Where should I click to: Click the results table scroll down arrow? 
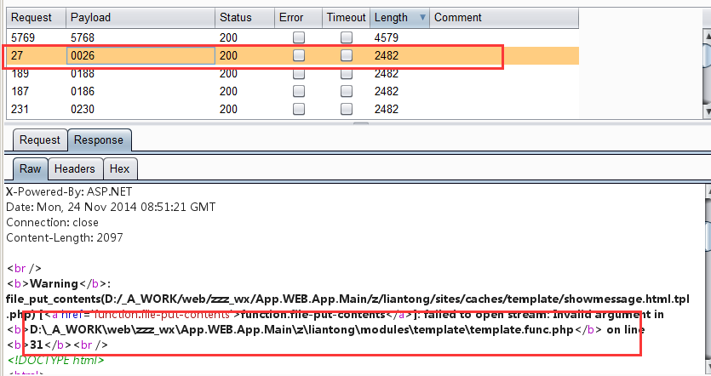(707, 111)
